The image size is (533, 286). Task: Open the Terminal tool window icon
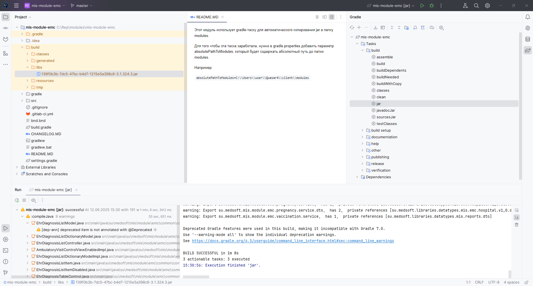point(6,250)
